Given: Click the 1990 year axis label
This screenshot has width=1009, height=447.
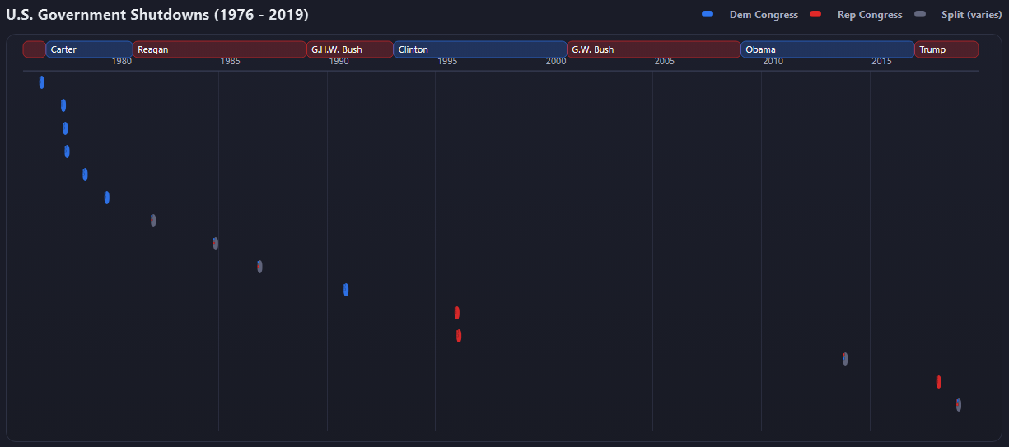Looking at the screenshot, I should click(339, 61).
